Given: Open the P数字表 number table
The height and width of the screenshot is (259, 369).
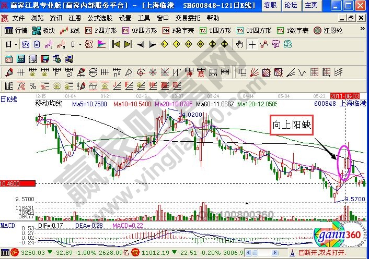Looking at the screenshot, I should 178,31.
